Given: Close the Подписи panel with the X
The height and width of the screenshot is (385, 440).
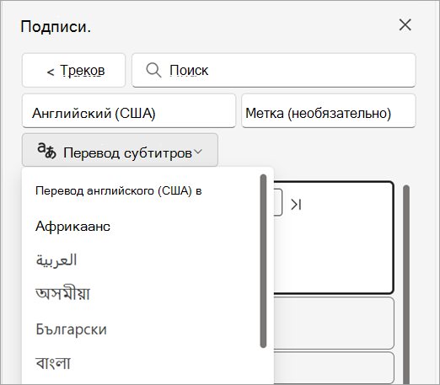Looking at the screenshot, I should pyautogui.click(x=405, y=25).
